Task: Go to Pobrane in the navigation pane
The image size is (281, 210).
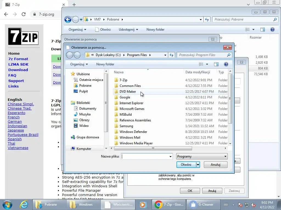Action: tap(85, 86)
